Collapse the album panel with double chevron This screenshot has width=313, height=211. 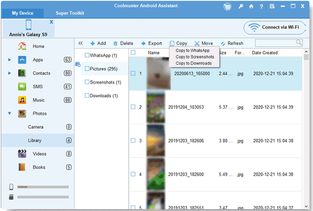pos(80,43)
